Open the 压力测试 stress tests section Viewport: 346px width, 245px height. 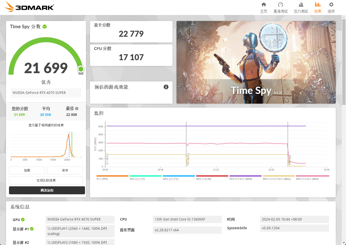coord(301,7)
